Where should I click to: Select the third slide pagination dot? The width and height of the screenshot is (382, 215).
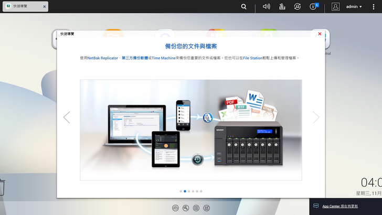189,191
